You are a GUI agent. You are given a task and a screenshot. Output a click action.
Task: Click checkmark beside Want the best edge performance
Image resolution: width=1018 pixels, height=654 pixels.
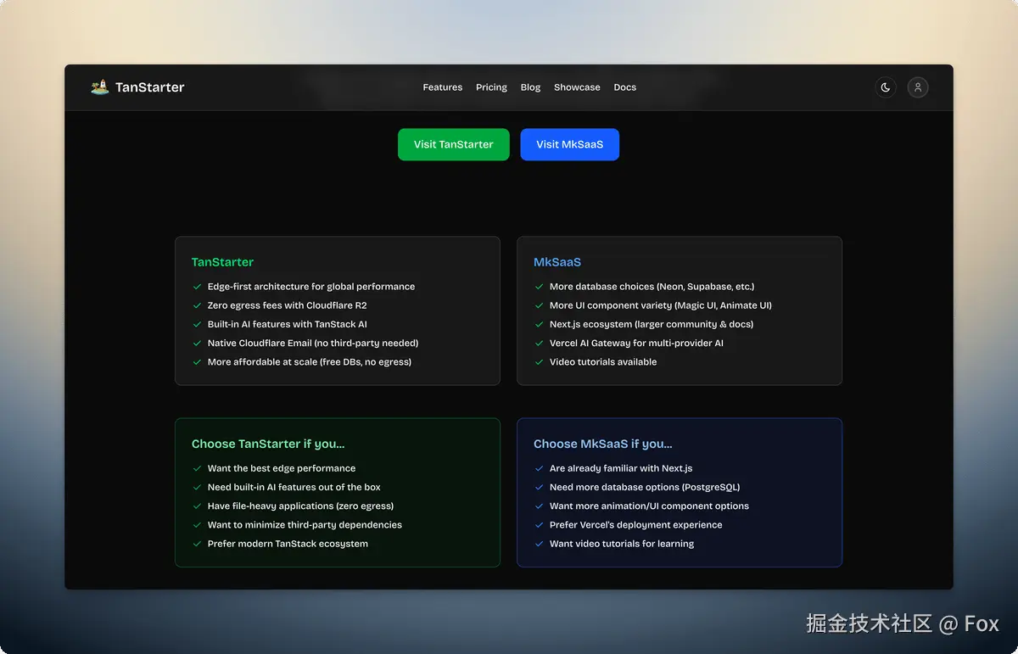197,468
